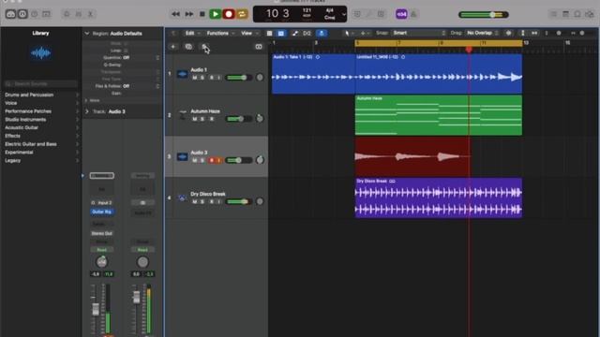Collapse the Region: Audio Defaults disclosure triangle
Image resolution: width=600 pixels, height=337 pixels.
coord(87,34)
